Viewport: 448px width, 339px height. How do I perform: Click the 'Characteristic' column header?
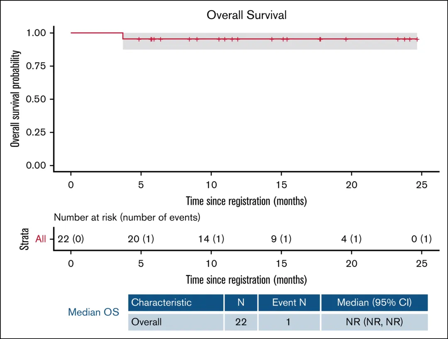(x=161, y=303)
